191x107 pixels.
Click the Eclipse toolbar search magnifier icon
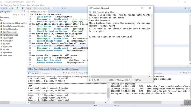pyautogui.click(x=185, y=8)
